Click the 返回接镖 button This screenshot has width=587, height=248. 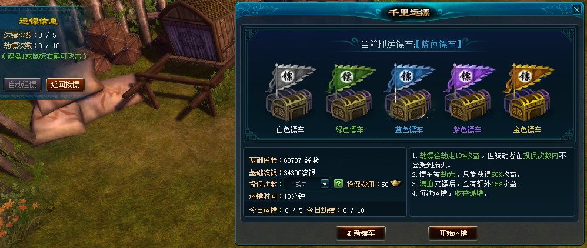pyautogui.click(x=65, y=84)
